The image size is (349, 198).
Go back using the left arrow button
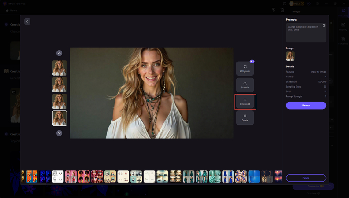(27, 22)
